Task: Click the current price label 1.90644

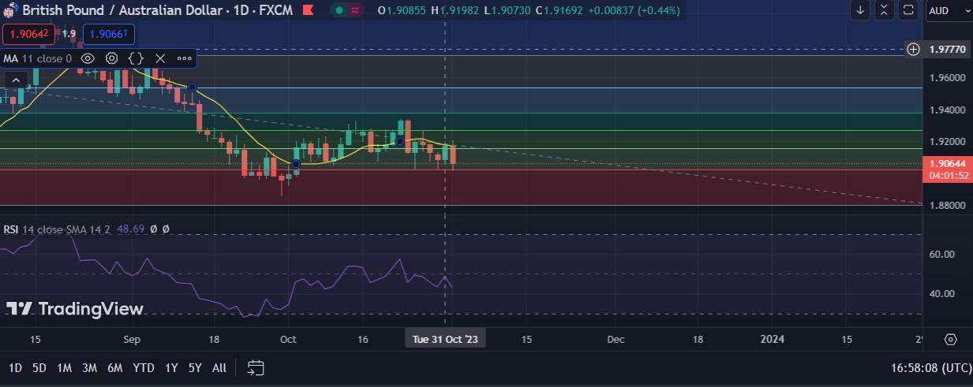Action: point(947,164)
